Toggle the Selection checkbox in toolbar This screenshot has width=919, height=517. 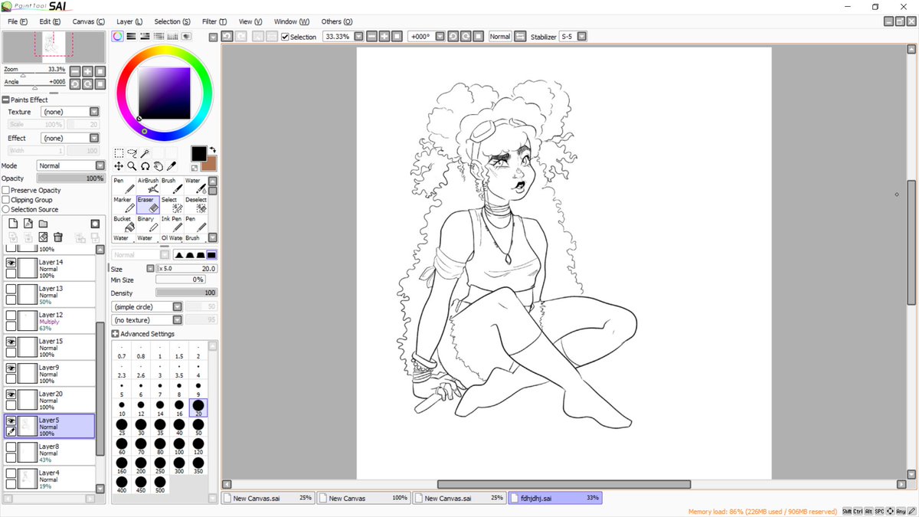(286, 37)
